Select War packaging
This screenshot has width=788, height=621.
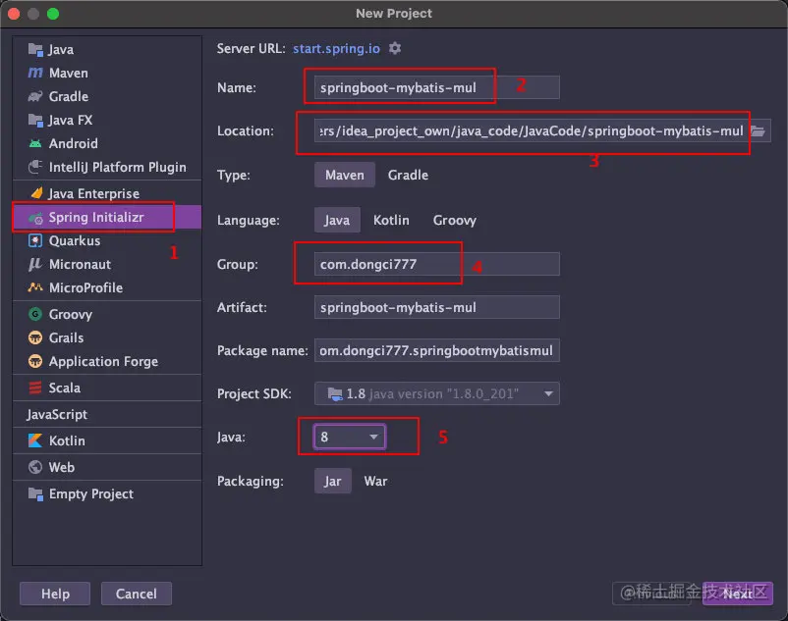click(x=375, y=481)
